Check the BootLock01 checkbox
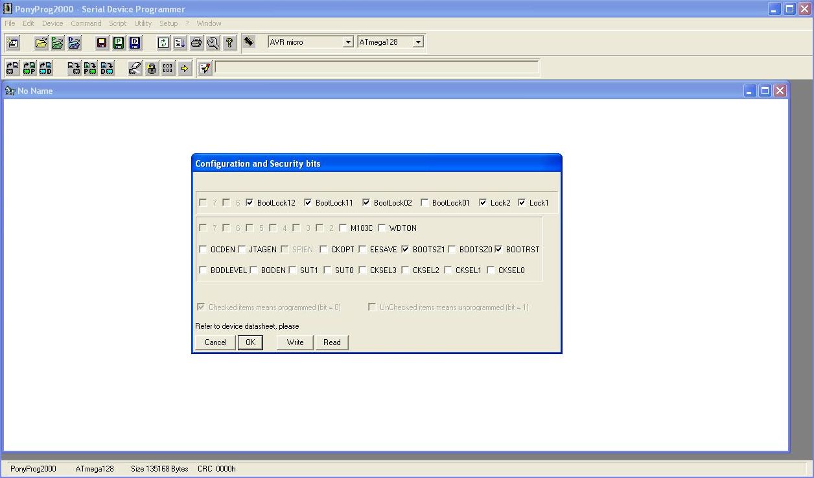This screenshot has width=814, height=478. point(424,203)
